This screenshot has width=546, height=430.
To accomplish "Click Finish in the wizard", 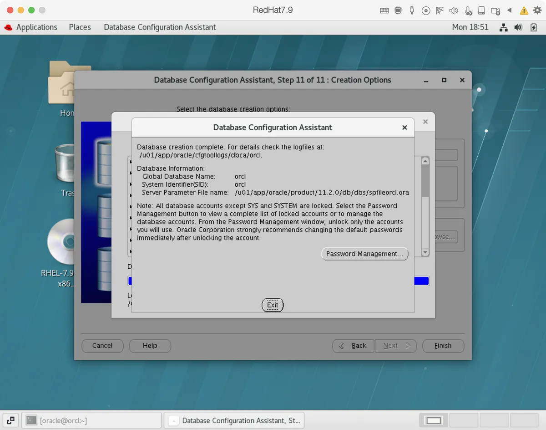I will coord(443,346).
